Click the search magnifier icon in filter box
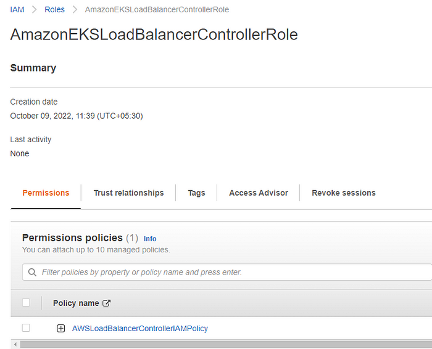This screenshot has width=432, height=349. (32, 272)
